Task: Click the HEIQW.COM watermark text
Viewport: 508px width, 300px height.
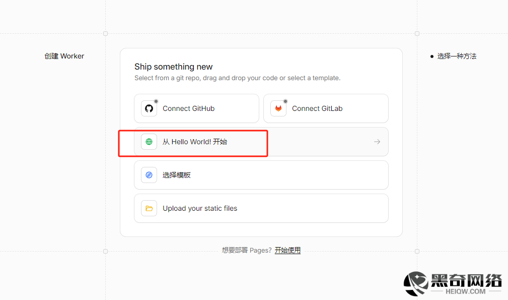Action: (465, 291)
